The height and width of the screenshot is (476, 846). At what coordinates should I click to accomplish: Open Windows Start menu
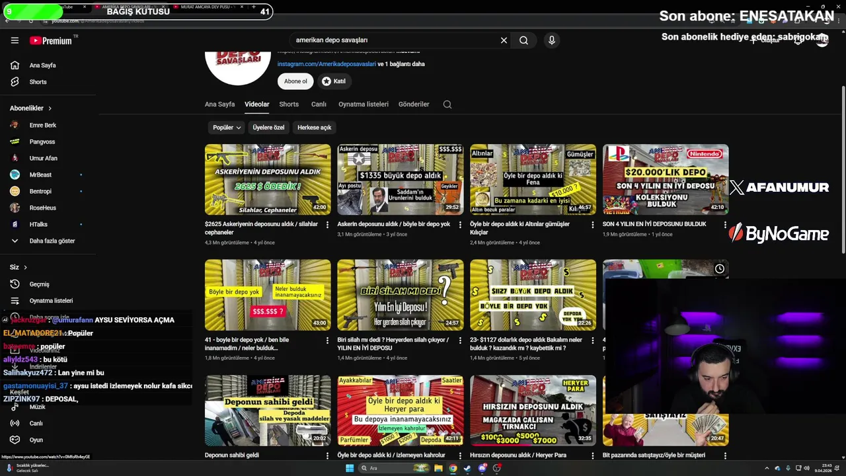(350, 468)
